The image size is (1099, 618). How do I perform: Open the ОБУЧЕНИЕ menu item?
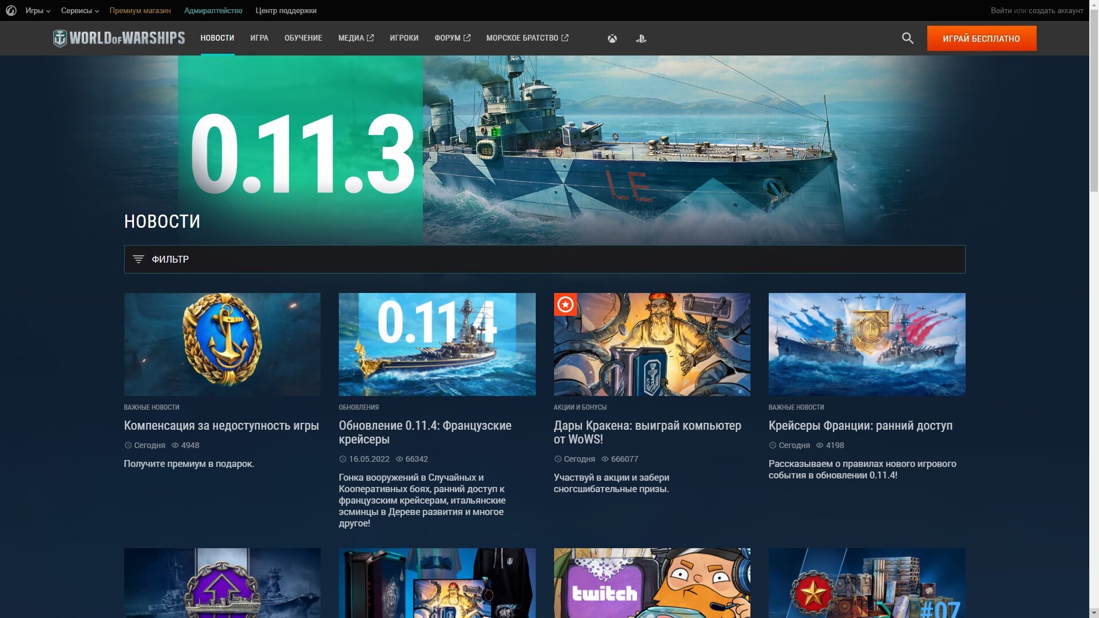click(303, 38)
